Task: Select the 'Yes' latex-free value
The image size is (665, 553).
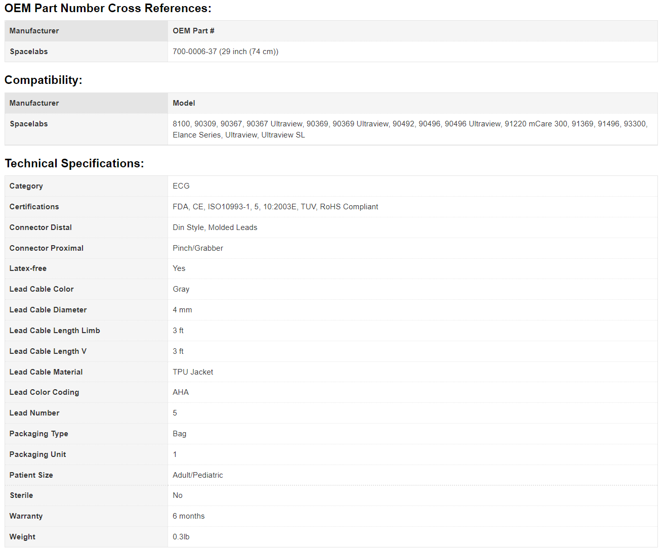Action: [179, 268]
